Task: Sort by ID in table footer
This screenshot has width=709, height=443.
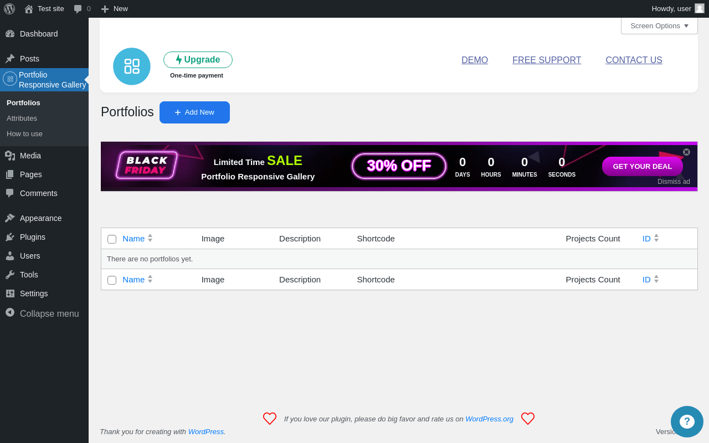Action: point(646,280)
